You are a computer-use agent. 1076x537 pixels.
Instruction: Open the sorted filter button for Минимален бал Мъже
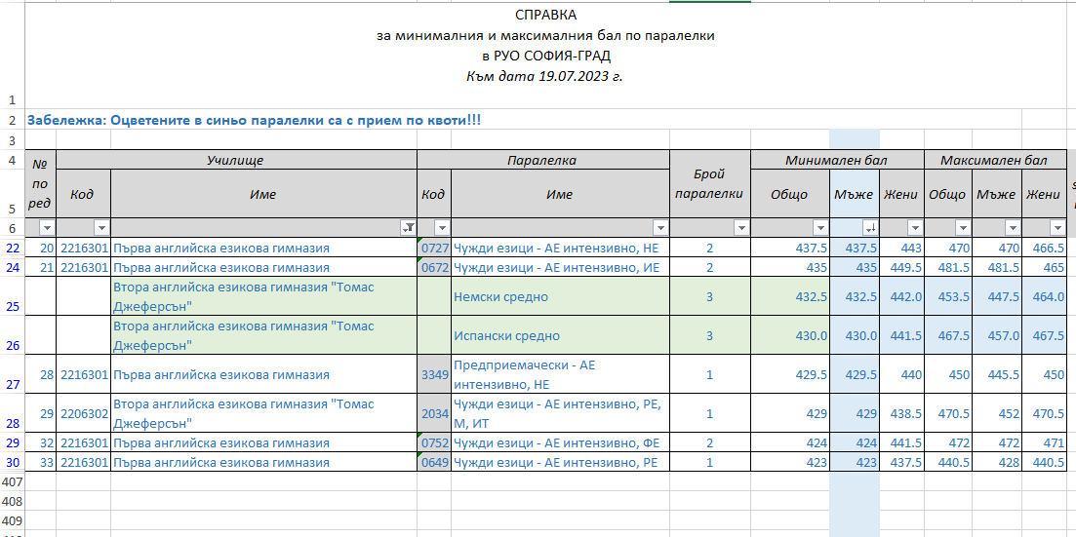tap(870, 228)
